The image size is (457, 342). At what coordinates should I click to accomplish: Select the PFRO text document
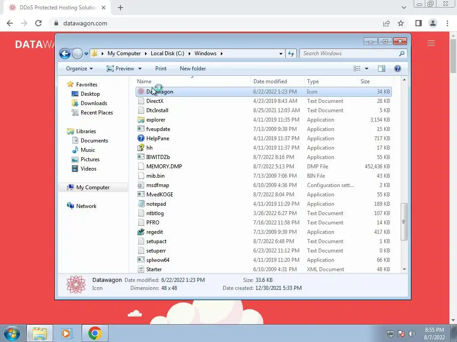pos(263,223)
